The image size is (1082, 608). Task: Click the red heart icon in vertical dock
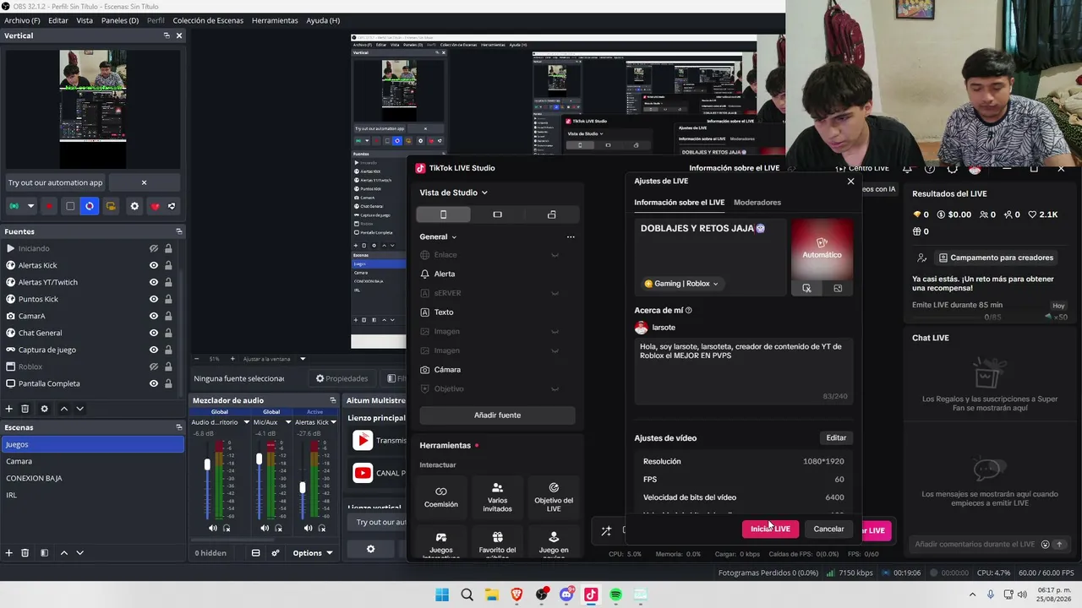155,206
